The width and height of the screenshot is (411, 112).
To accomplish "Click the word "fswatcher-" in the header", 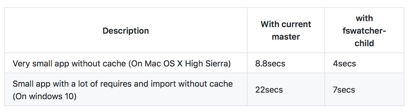I will (x=364, y=31).
